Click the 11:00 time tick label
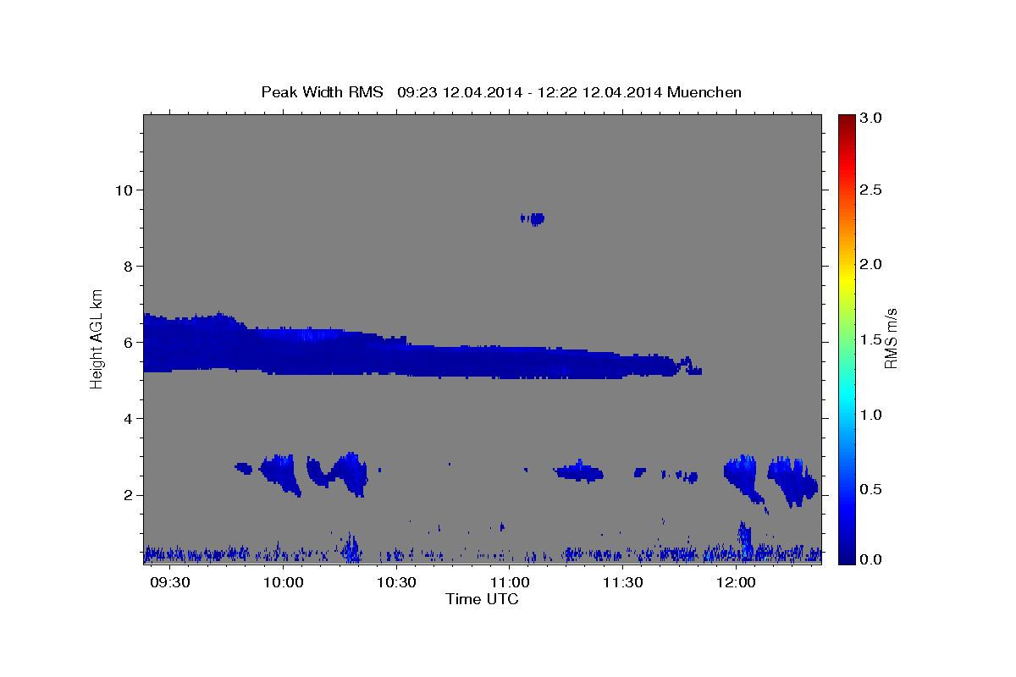The image size is (1016, 677). [x=510, y=583]
